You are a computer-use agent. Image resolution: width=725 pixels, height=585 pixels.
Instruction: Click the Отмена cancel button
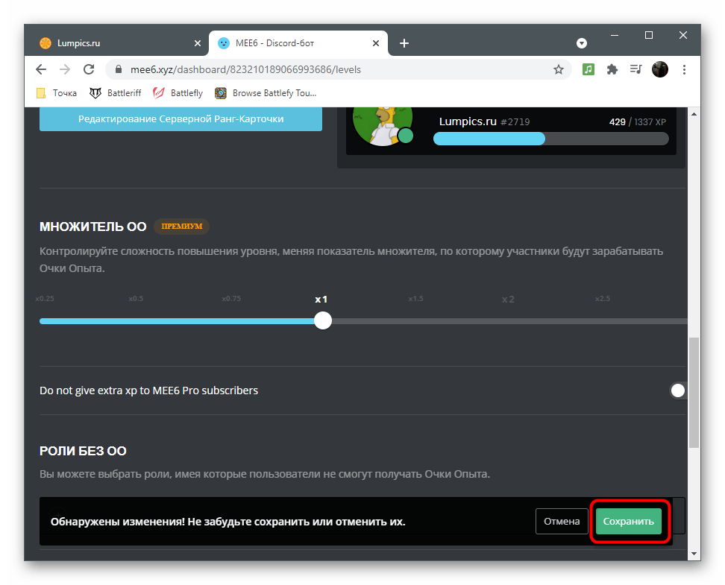click(x=562, y=522)
